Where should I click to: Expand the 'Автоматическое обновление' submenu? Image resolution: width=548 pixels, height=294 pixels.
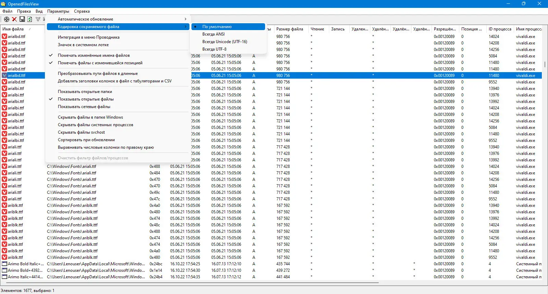118,19
